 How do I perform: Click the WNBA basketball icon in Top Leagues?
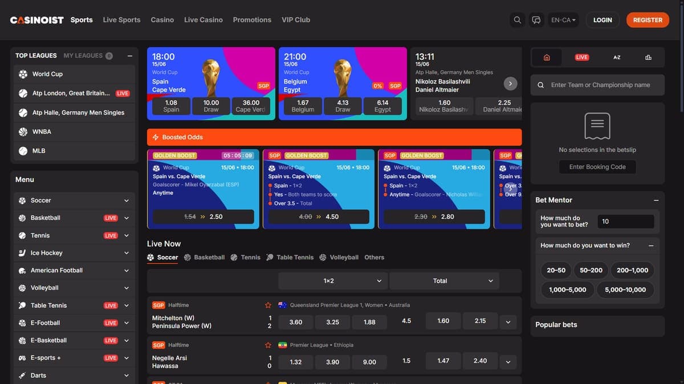tap(23, 131)
